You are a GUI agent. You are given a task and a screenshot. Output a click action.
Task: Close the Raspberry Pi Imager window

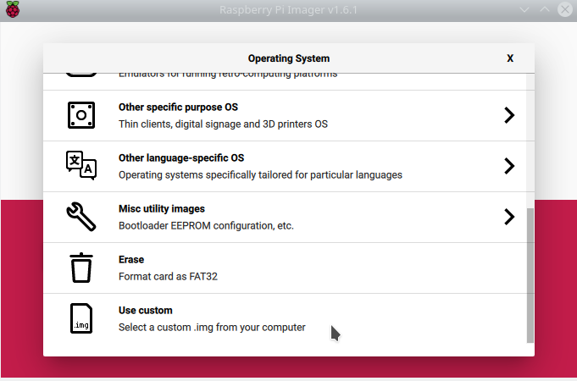565,9
